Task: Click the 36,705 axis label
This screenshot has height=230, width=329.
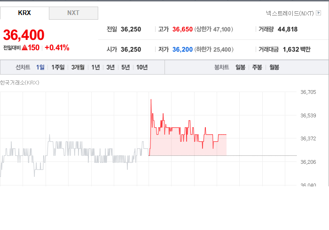Action: [308, 92]
